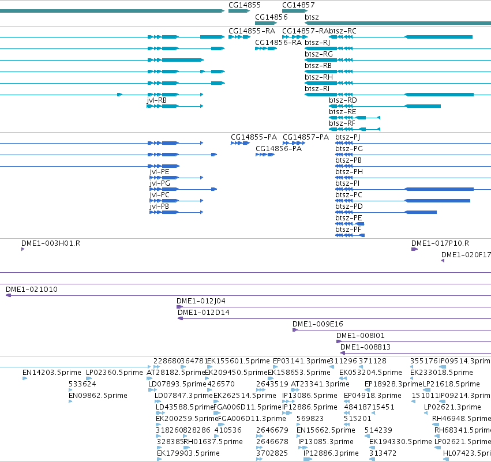Select BAC end DME1-003H01.R
This screenshot has width=491, height=462.
23,249
